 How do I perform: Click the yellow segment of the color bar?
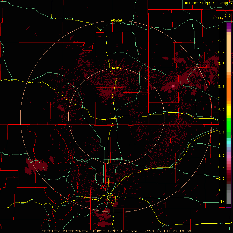(229, 111)
